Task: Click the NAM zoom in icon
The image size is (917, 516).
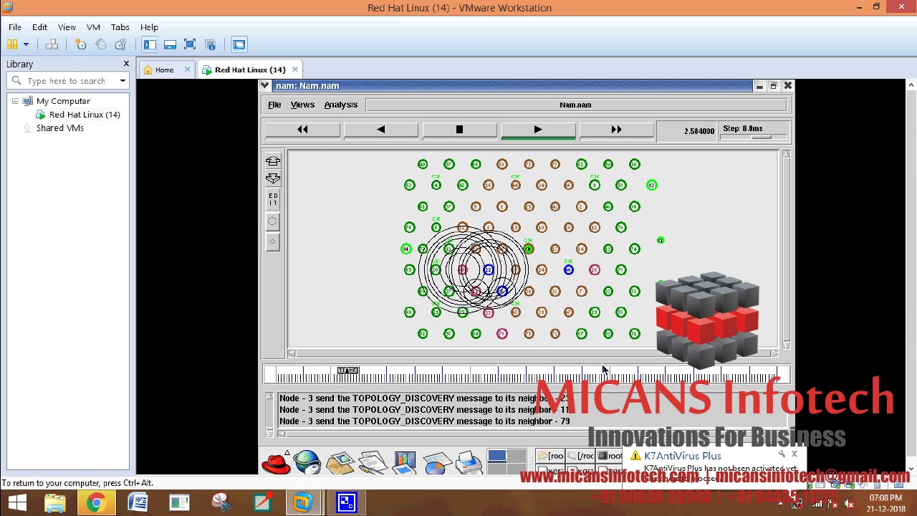Action: tap(273, 161)
